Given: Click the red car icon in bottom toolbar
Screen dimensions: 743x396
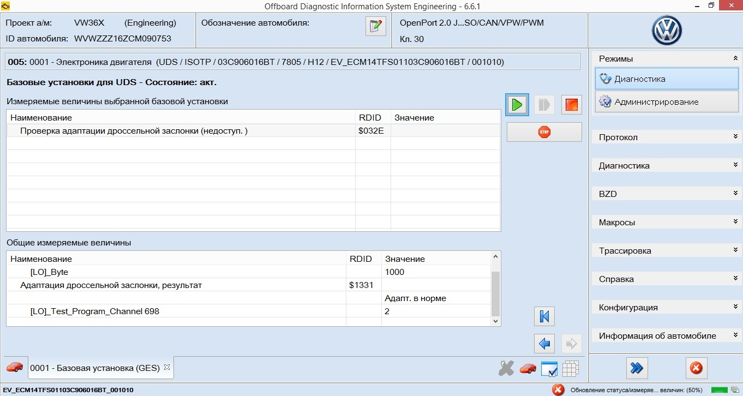Looking at the screenshot, I should [x=528, y=369].
